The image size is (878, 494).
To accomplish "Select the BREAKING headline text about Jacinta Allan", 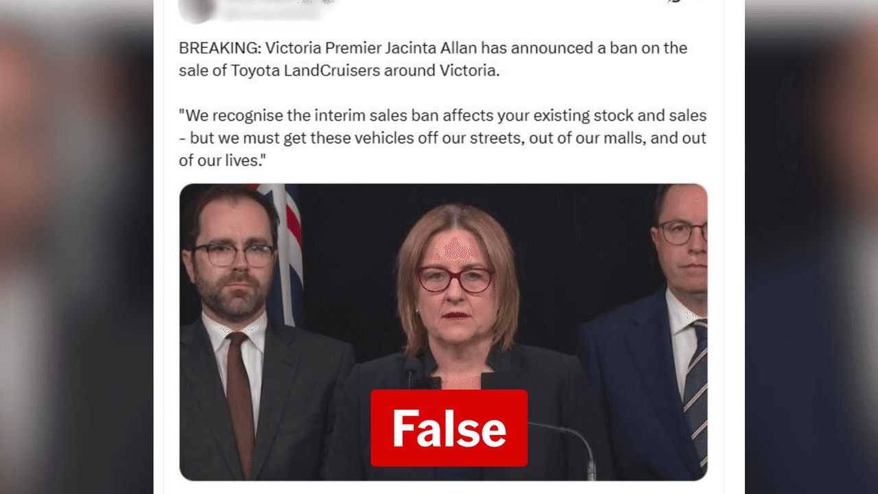I will point(433,59).
